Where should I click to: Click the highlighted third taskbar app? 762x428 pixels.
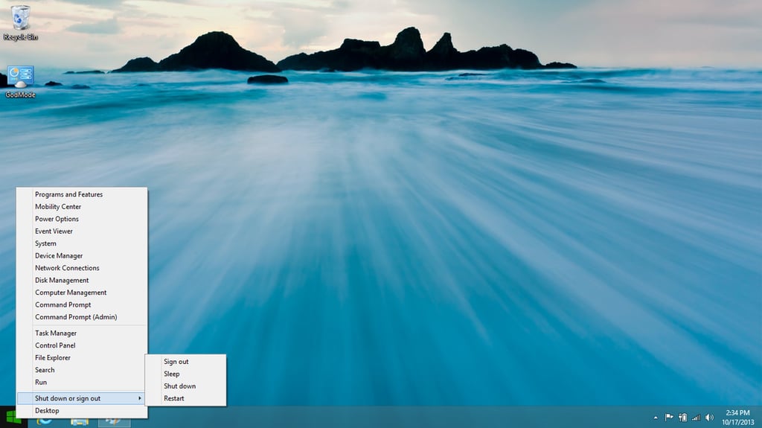(x=114, y=422)
